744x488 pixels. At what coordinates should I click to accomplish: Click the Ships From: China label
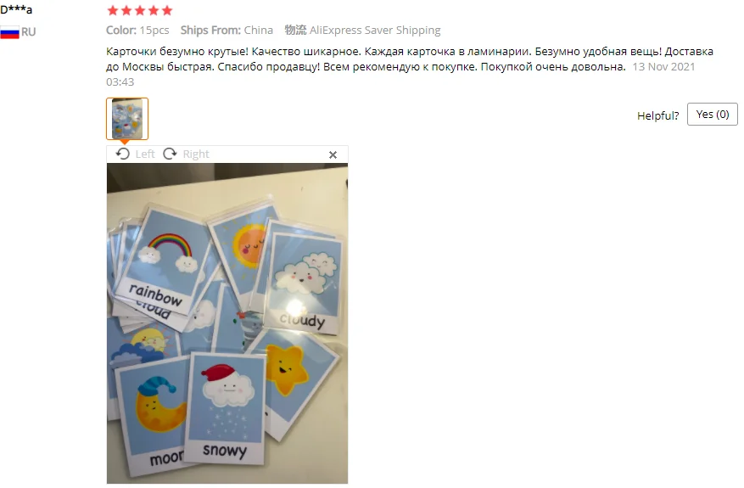227,30
